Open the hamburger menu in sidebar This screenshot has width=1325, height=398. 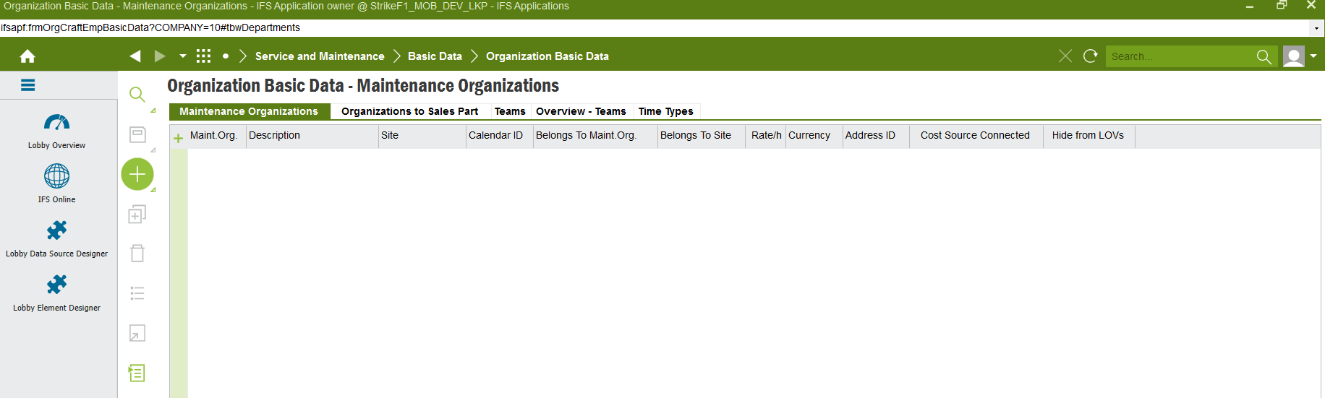tap(28, 85)
